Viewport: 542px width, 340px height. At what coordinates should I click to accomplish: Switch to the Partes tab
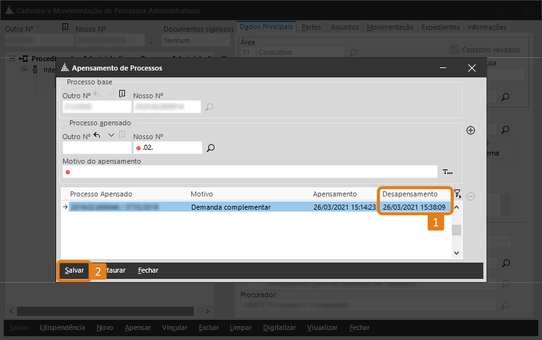tap(311, 27)
